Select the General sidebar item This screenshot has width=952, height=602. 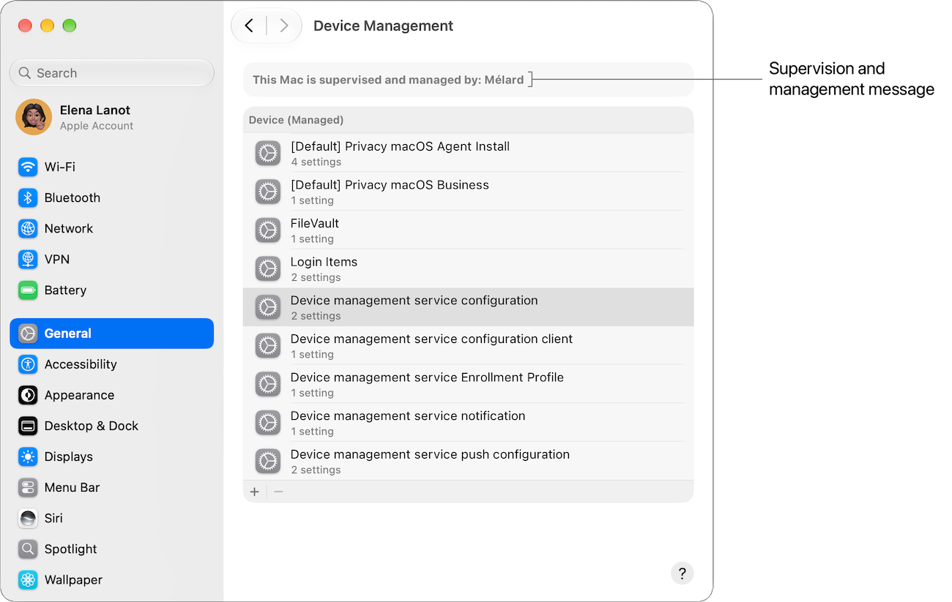click(x=112, y=334)
